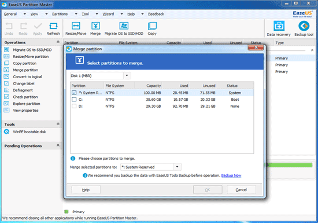Follow the Backup Now link
The image size is (318, 223).
coord(231,176)
